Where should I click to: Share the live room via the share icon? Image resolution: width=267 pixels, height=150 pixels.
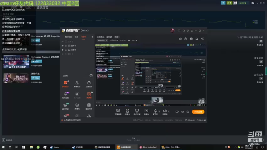[x=202, y=39]
